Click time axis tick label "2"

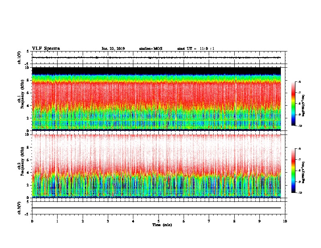[83, 221]
